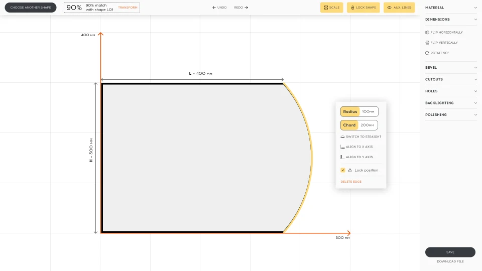Expand the Material section chevron
The width and height of the screenshot is (482, 271).
[x=475, y=8]
